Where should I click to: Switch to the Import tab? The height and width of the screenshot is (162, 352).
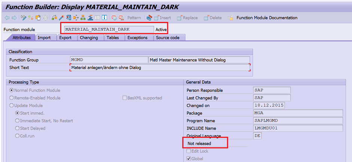click(44, 37)
